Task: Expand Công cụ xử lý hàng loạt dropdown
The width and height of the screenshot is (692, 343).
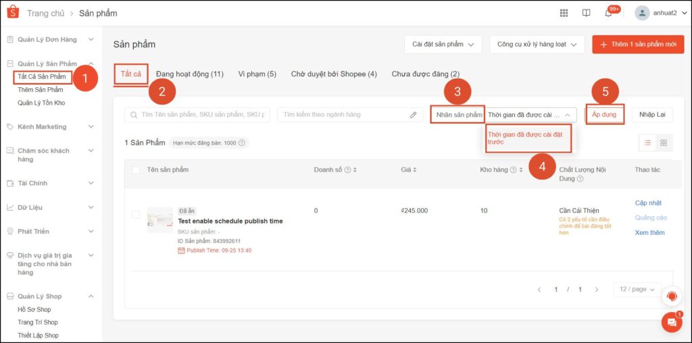Action: point(536,45)
